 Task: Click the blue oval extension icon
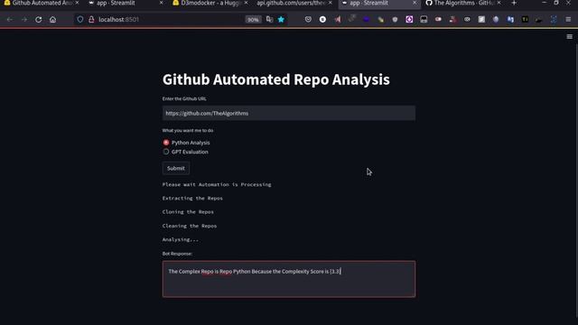tap(366, 19)
